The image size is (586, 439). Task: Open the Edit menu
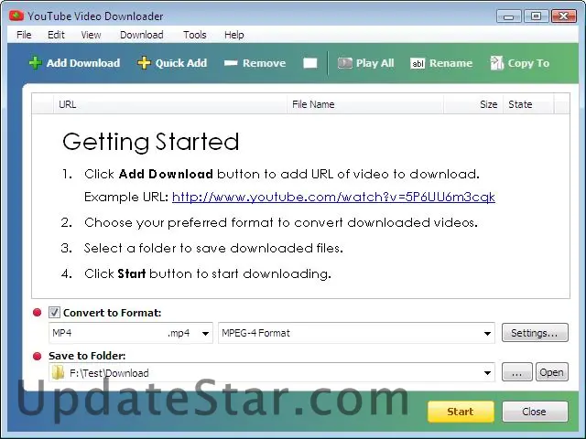pyautogui.click(x=56, y=35)
